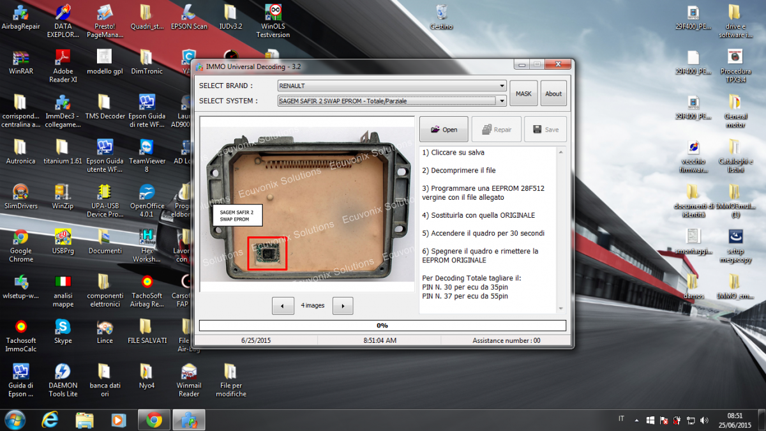Click the 0% progress bar
766x431 pixels.
[382, 326]
